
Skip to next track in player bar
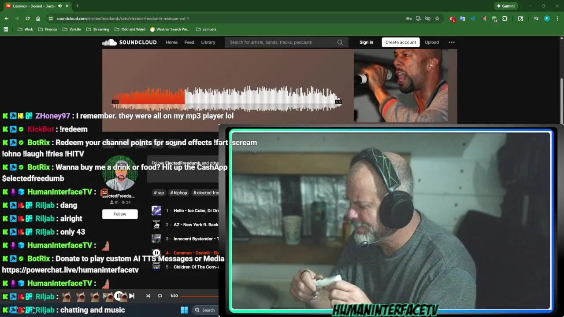tap(132, 296)
